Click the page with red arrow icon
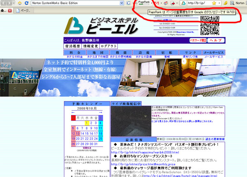 coord(173,3)
